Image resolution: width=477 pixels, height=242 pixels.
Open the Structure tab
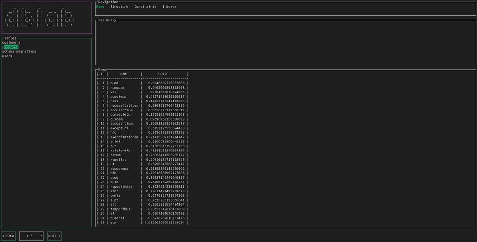coord(119,6)
